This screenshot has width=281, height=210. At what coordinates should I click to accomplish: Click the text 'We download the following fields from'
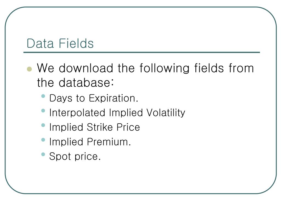tap(145, 68)
